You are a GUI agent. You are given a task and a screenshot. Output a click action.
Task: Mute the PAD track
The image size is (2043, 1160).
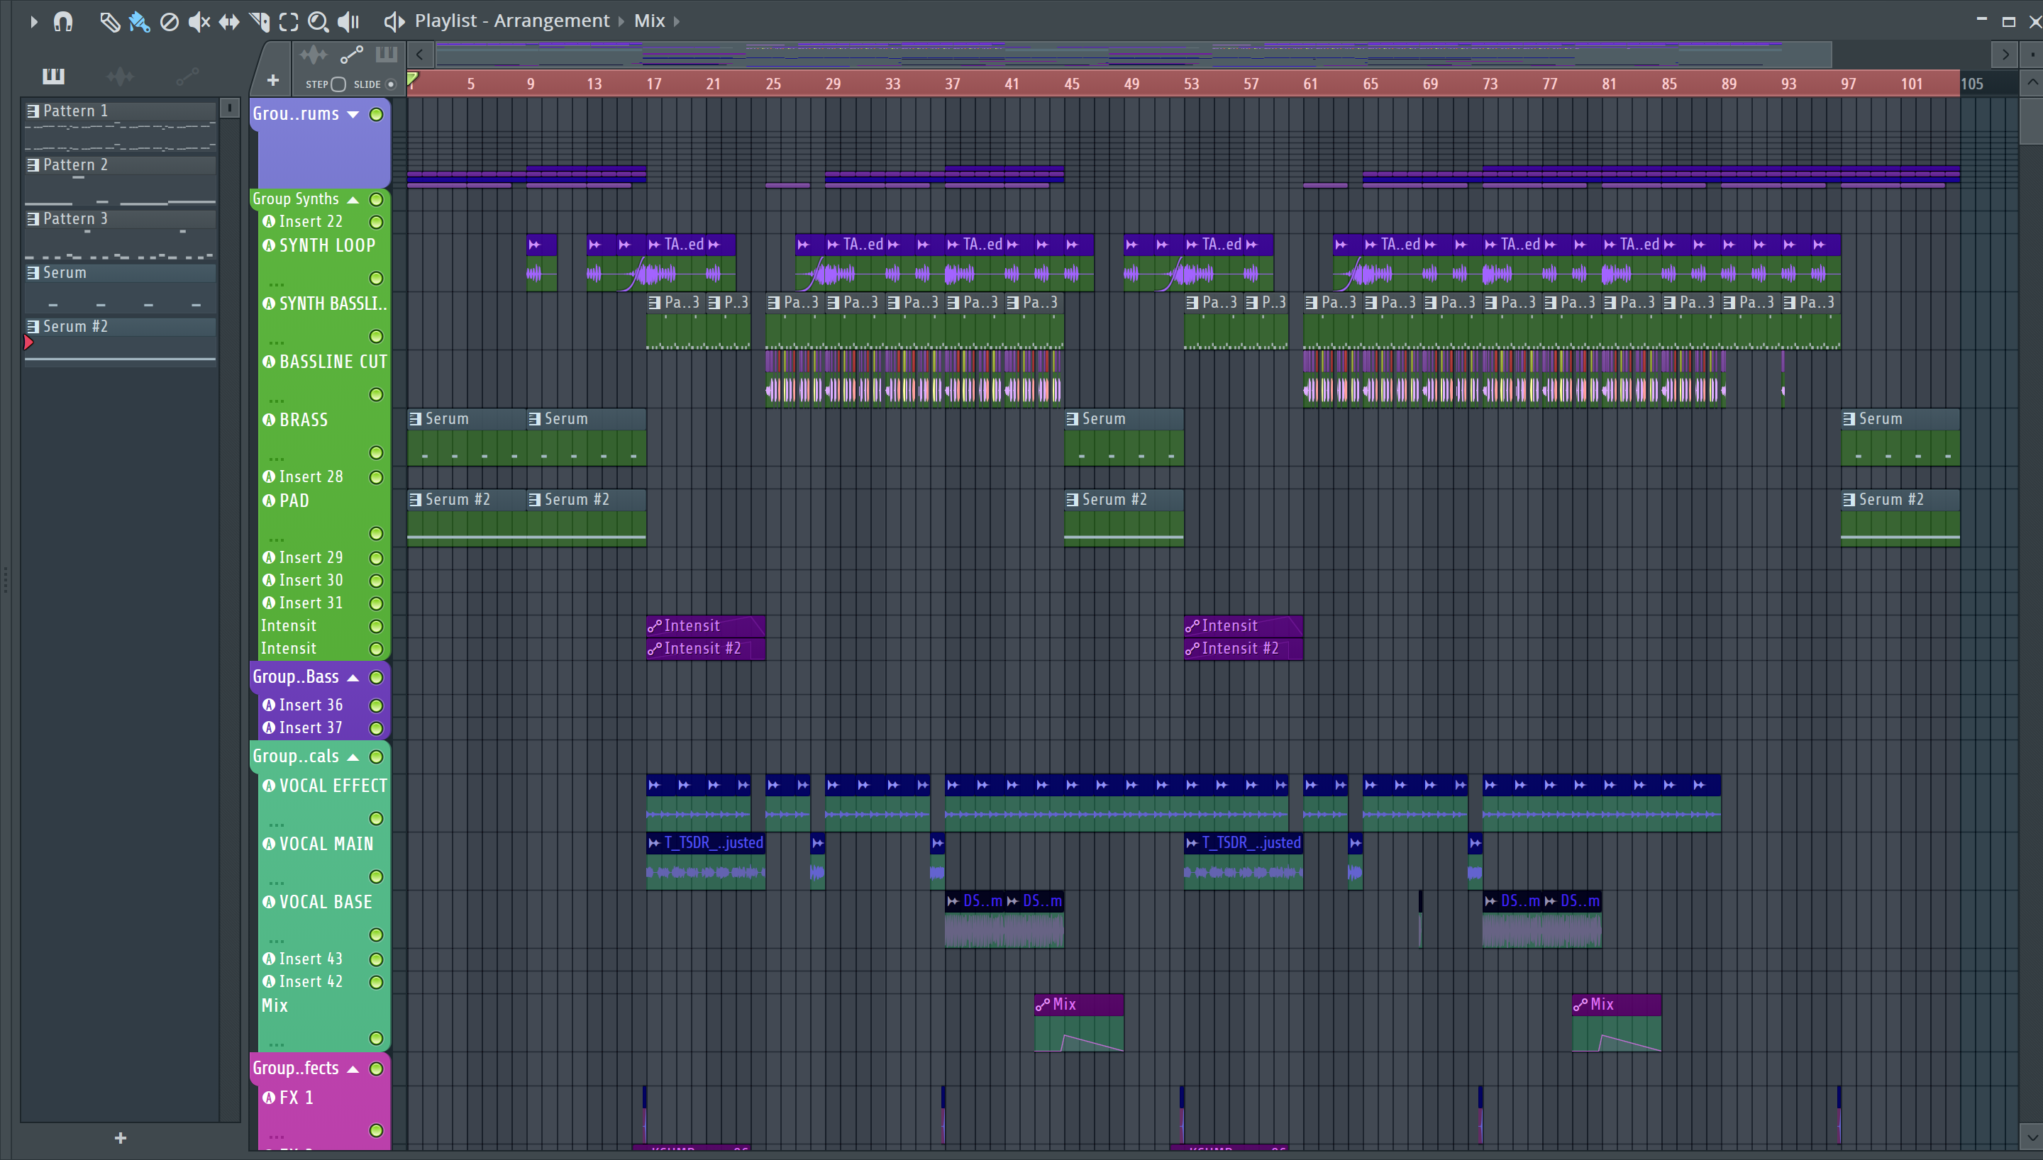(x=376, y=534)
